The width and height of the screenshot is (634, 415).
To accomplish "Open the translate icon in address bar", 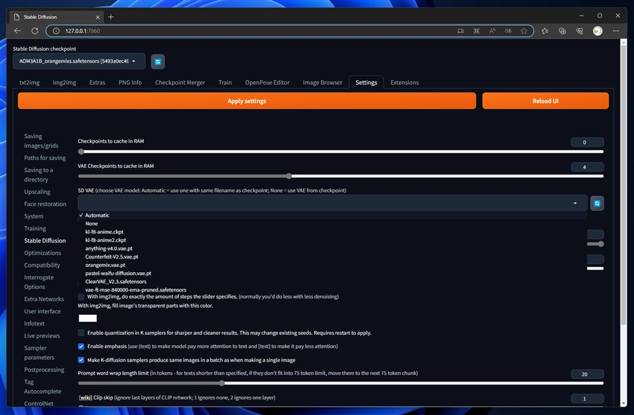I will coord(508,31).
